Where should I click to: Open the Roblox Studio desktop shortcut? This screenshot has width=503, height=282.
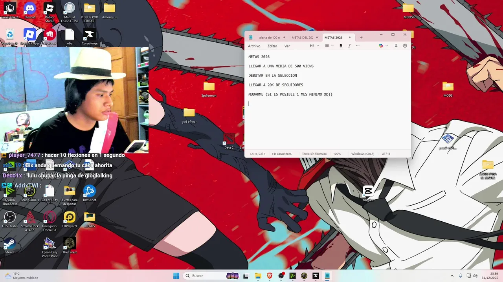point(50,13)
